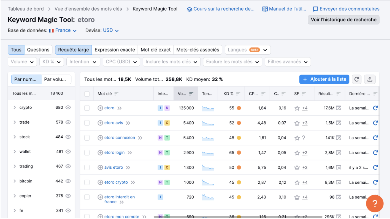Tick checkbox for 'etoro interdit en france'

87,197
